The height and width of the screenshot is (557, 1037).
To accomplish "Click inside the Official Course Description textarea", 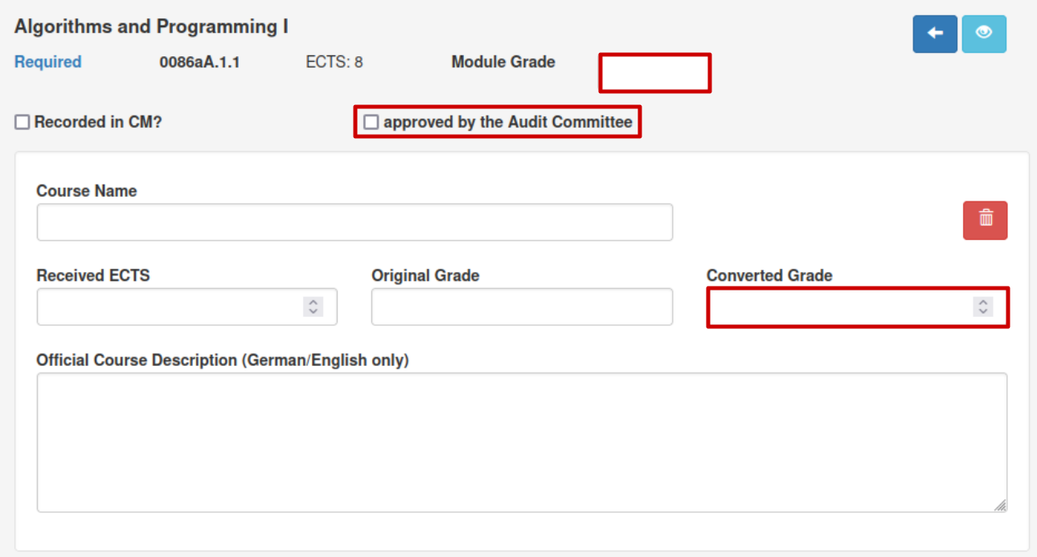I will [522, 442].
